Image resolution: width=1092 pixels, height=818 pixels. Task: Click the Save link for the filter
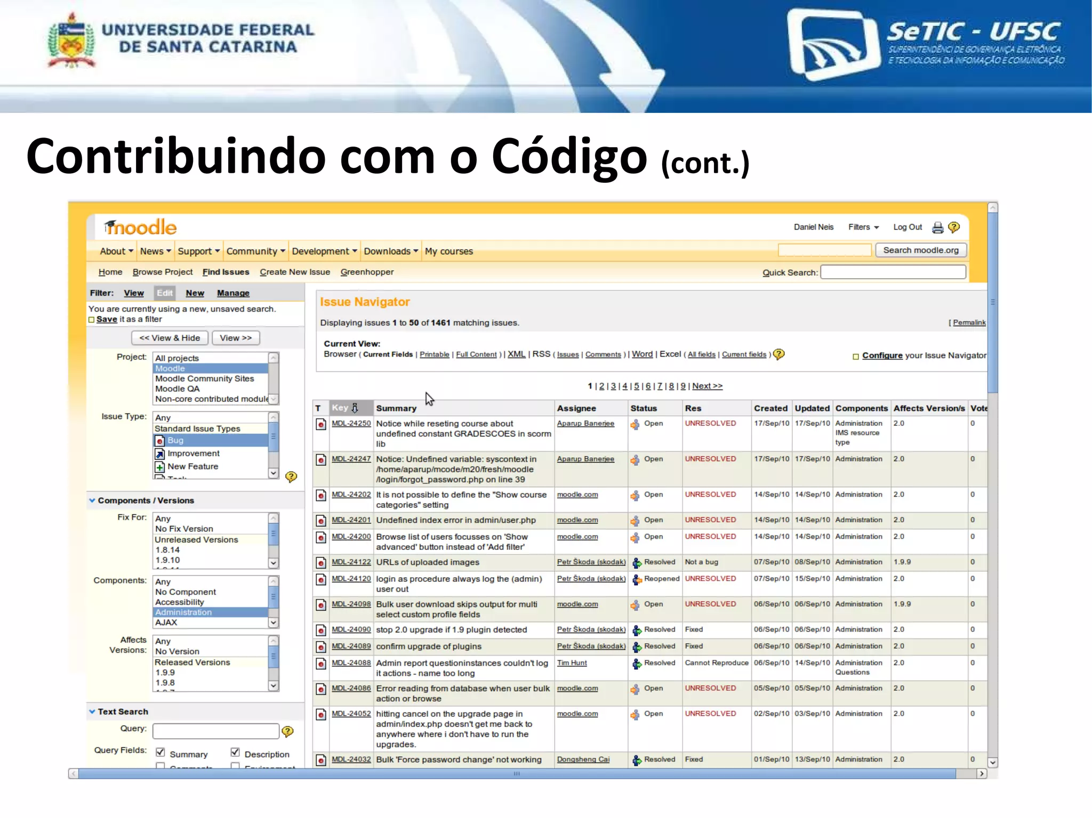[107, 319]
